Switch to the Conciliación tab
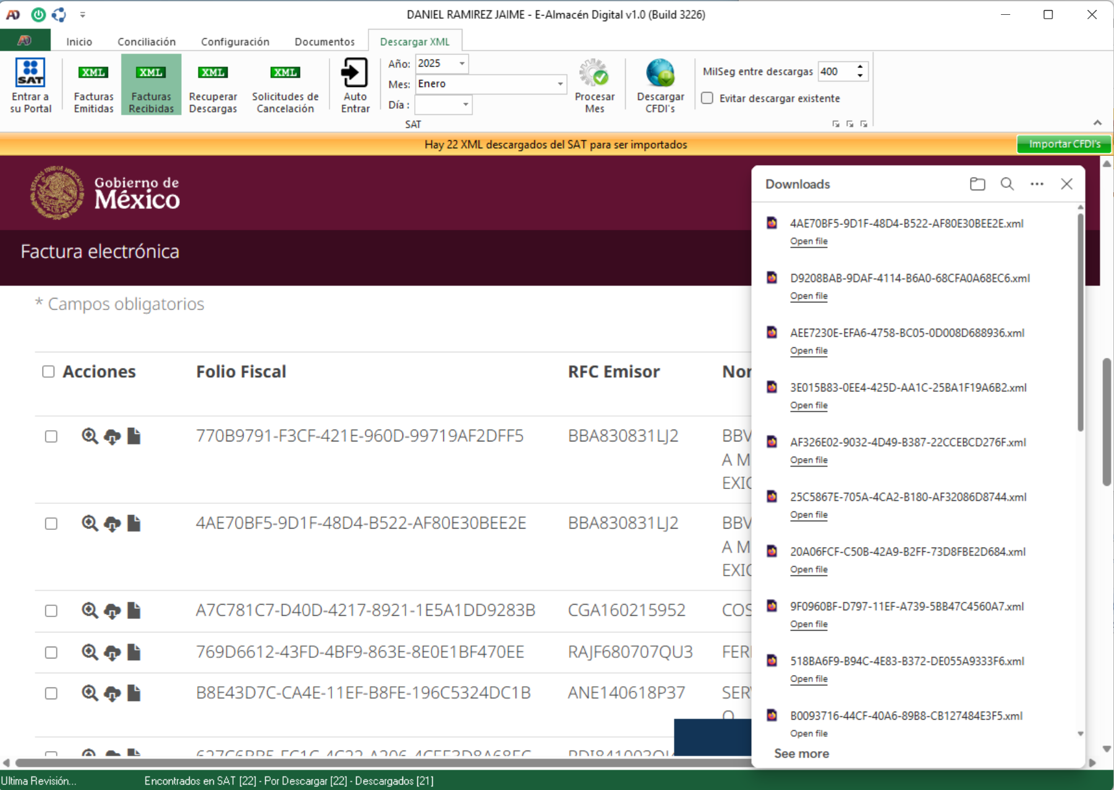1114x790 pixels. (x=147, y=41)
